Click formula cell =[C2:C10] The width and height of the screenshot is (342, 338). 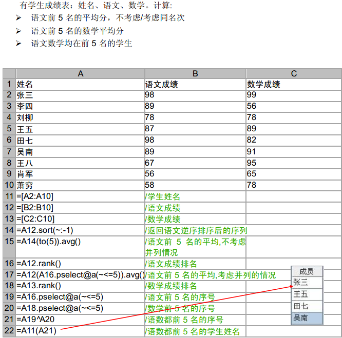point(80,219)
